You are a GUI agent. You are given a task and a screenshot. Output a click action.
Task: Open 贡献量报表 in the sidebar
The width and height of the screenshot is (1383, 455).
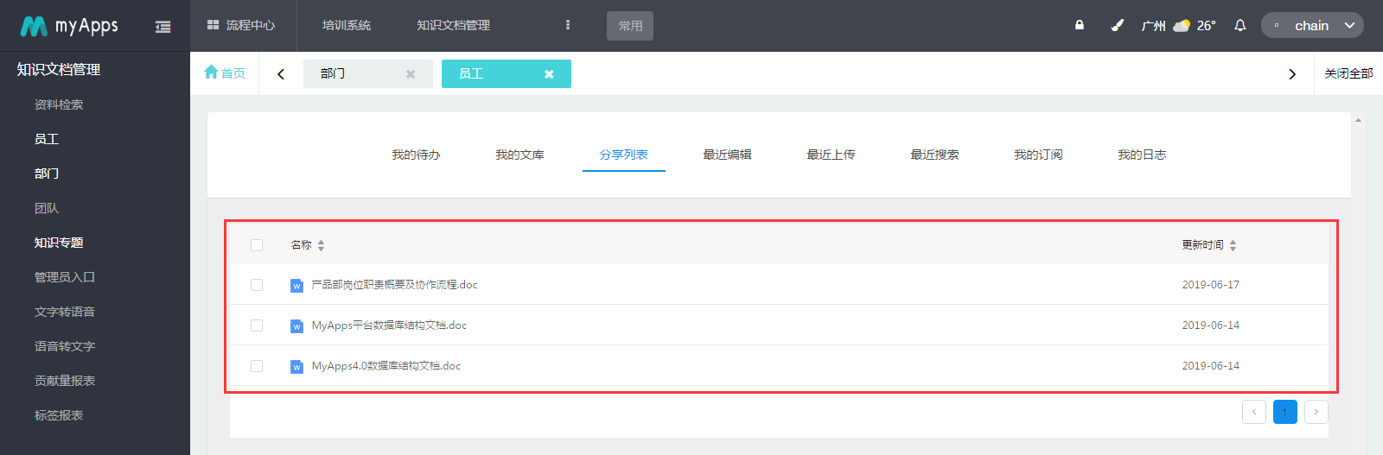click(65, 381)
